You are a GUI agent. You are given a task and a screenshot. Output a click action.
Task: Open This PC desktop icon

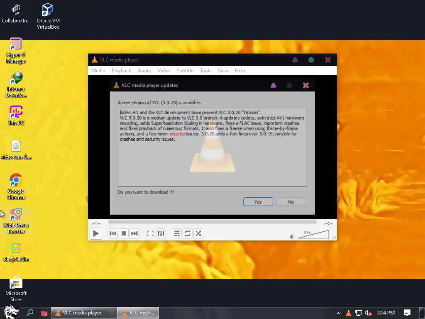16,115
